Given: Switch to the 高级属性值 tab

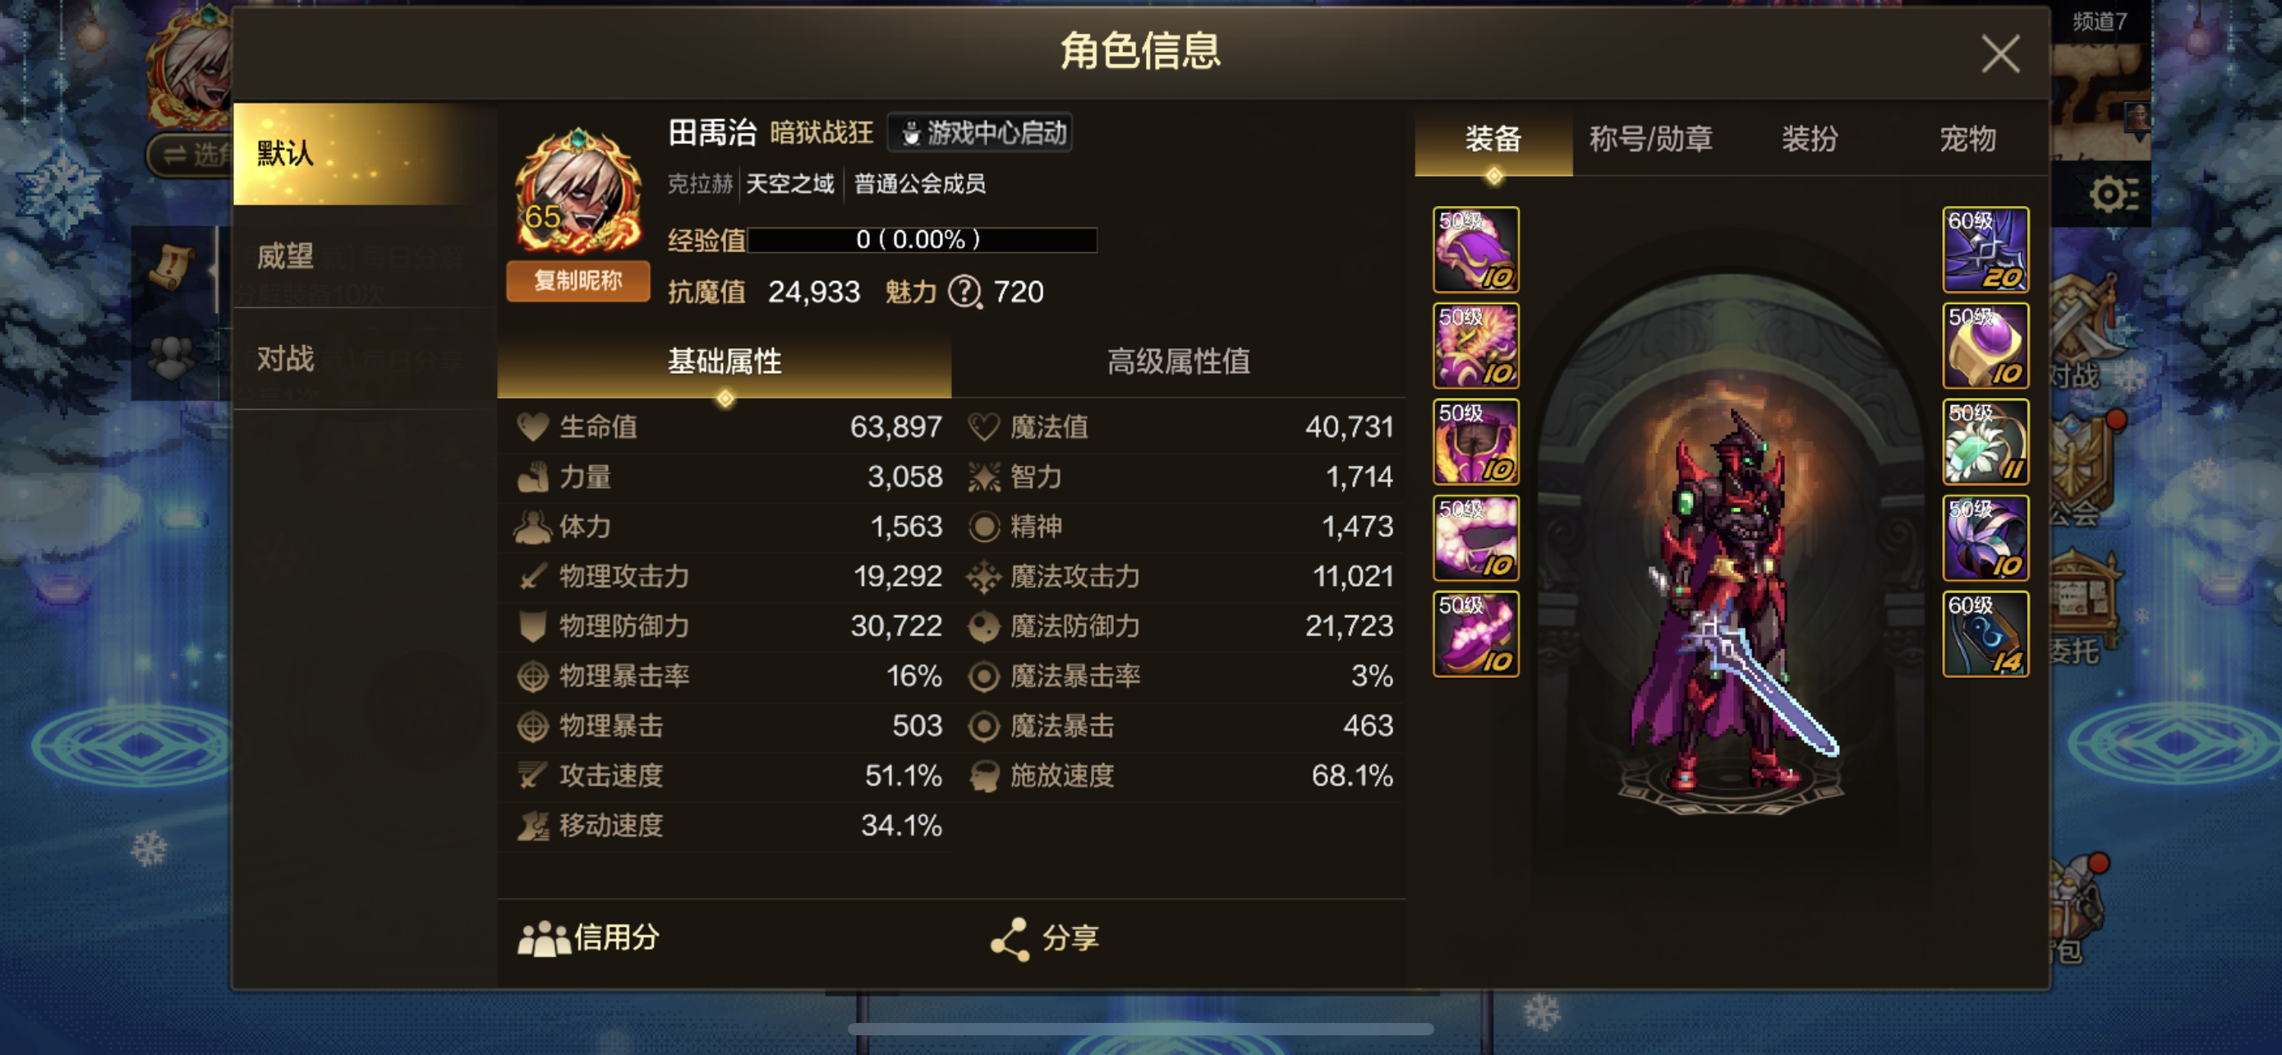Looking at the screenshot, I should pos(1178,362).
